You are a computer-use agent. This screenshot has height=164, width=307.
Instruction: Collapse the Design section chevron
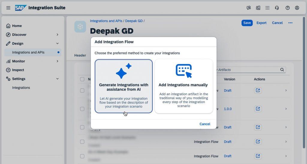tap(57, 44)
